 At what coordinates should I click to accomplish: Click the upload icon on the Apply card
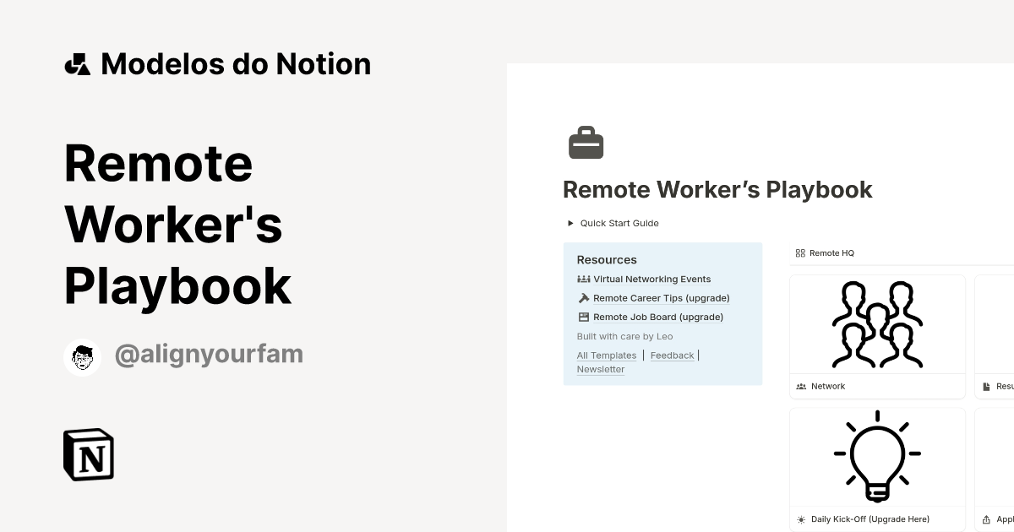click(x=984, y=519)
